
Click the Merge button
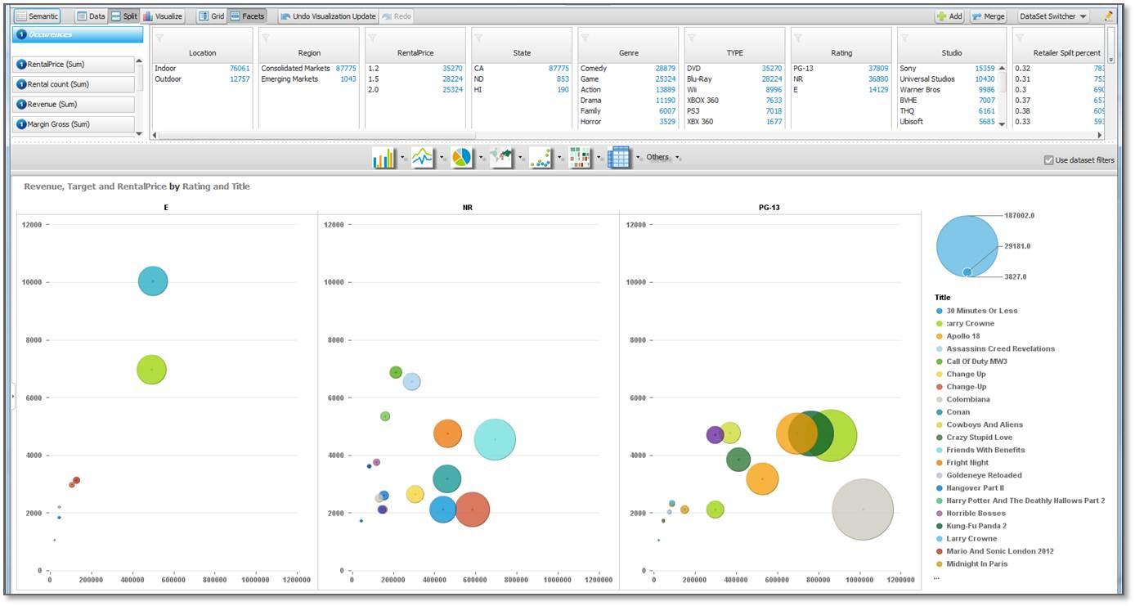click(989, 16)
